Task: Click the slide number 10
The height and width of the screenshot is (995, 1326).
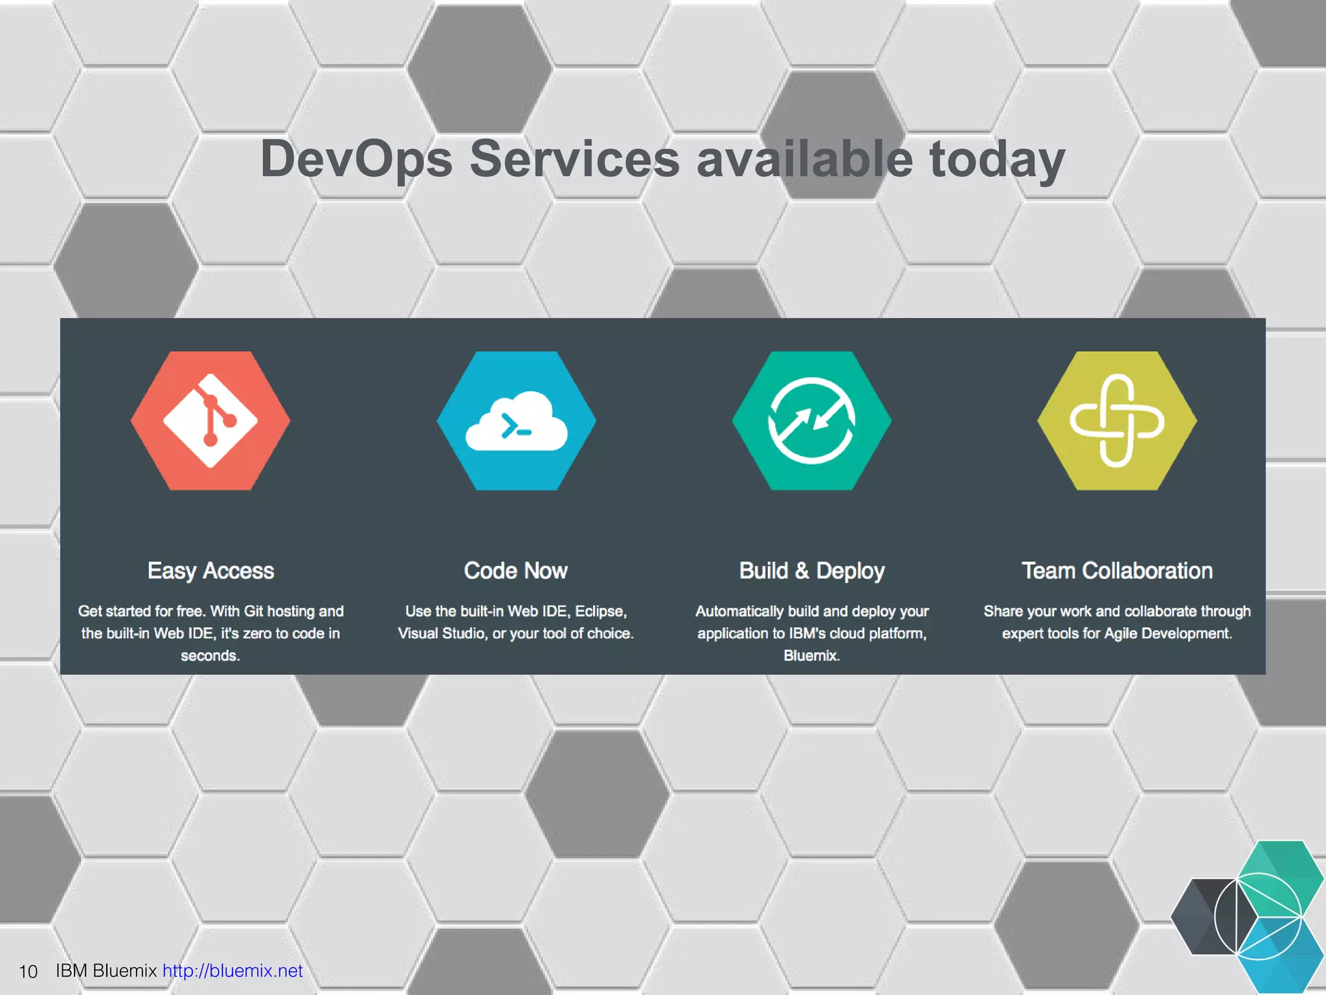Action: pos(28,972)
